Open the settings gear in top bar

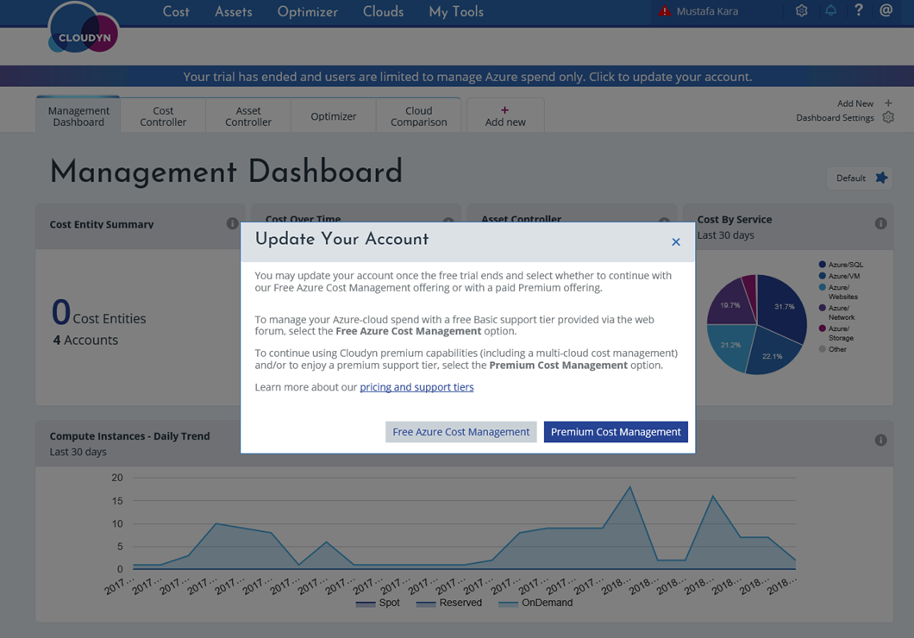802,11
